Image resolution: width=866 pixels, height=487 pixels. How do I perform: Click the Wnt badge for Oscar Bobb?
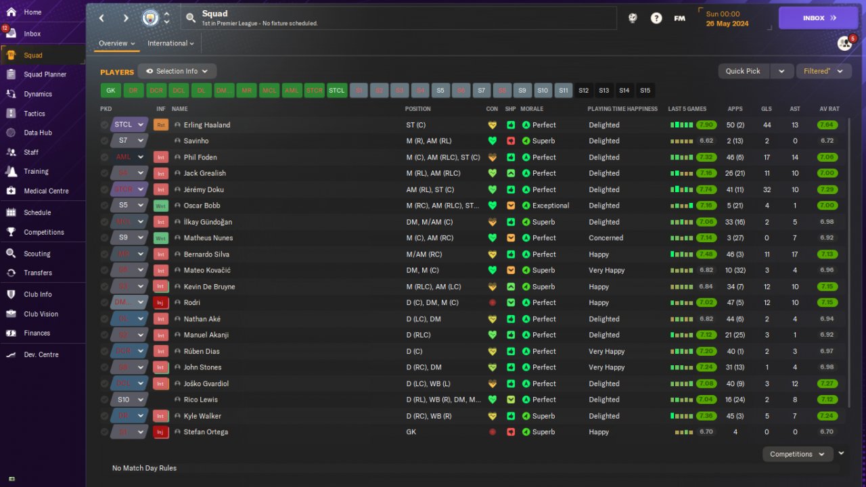coord(160,206)
